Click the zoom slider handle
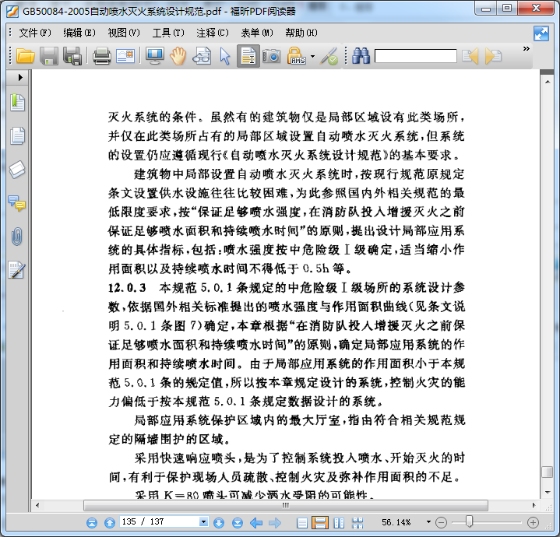 (x=469, y=522)
